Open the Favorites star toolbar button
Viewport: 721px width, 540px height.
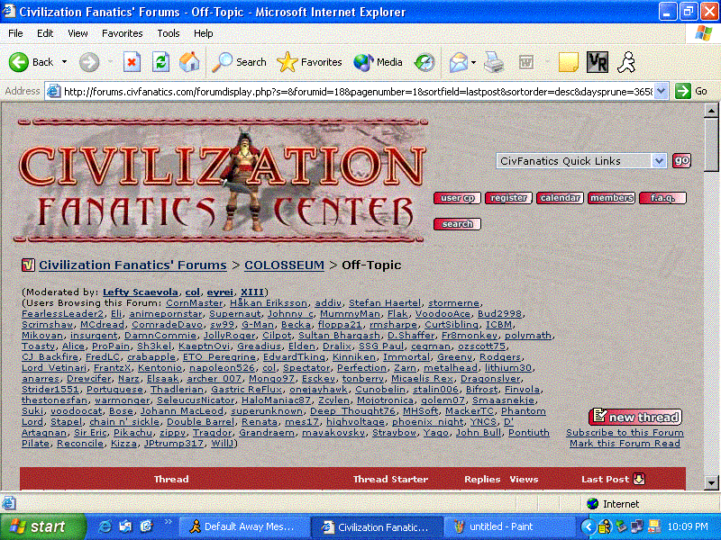pos(309,62)
